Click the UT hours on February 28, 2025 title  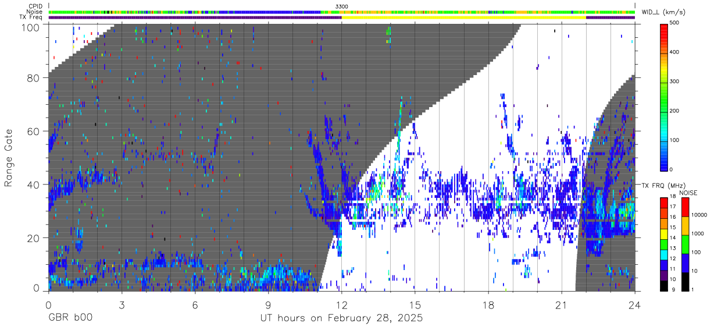pos(342,319)
